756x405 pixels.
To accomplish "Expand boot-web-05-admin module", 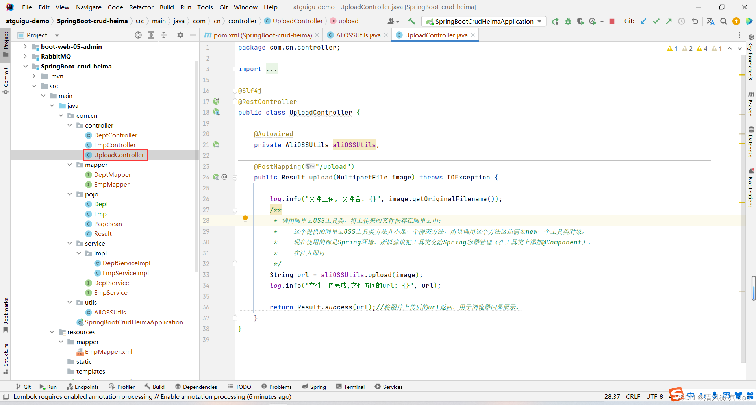I will [x=25, y=46].
